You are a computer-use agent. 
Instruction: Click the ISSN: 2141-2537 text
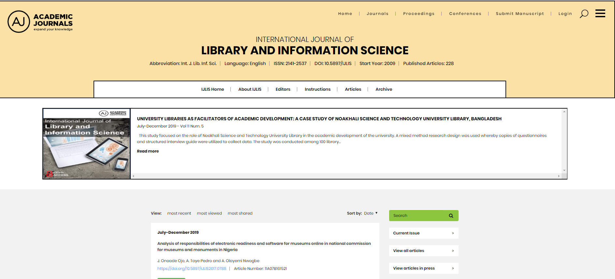[290, 63]
